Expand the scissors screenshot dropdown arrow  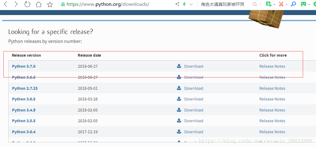286,5
